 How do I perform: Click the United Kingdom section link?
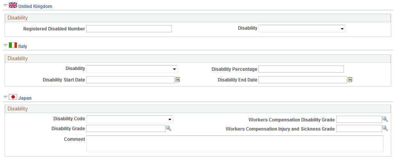(x=35, y=6)
